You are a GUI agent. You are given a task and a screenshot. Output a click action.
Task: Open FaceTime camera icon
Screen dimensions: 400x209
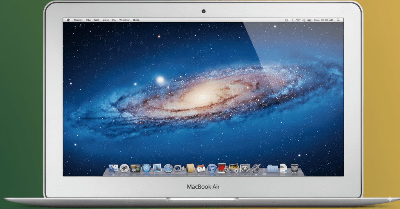(x=179, y=168)
